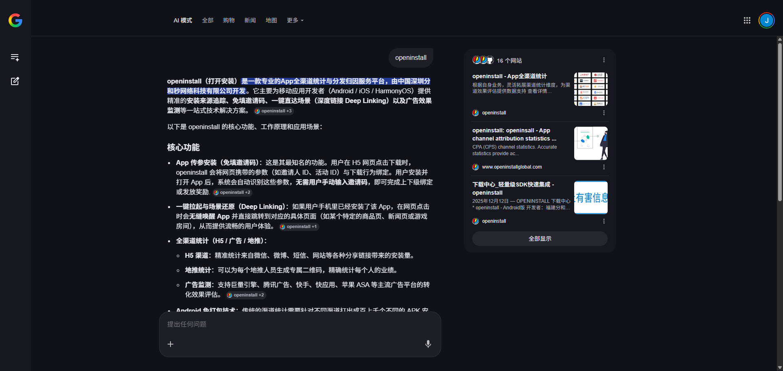Viewport: 783px width, 371px height.
Task: Click the 16 个网站 label
Action: (x=509, y=60)
